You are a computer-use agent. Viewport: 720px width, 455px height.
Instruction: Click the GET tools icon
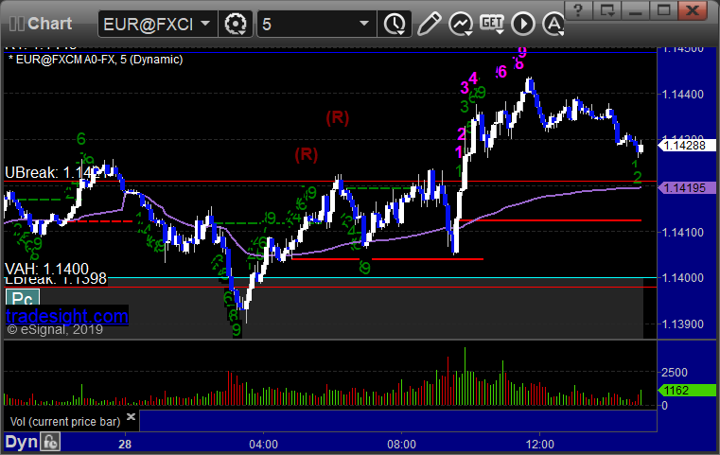[492, 24]
